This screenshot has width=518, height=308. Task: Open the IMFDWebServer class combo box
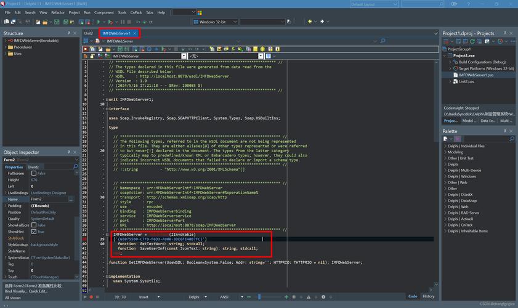pyautogui.click(x=184, y=56)
